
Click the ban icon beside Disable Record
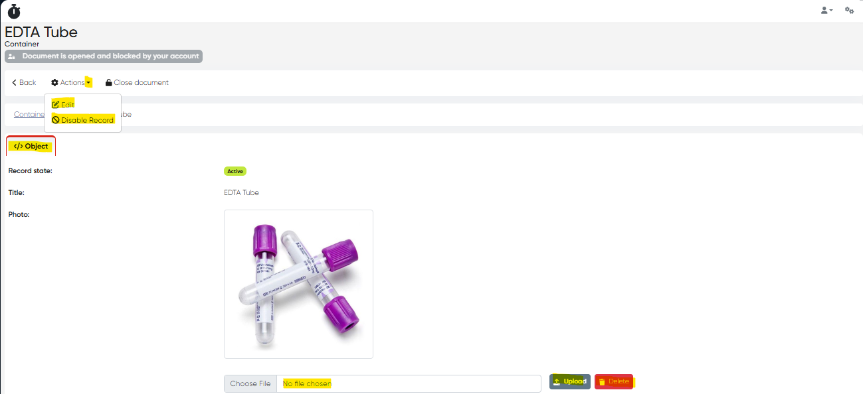click(x=56, y=120)
